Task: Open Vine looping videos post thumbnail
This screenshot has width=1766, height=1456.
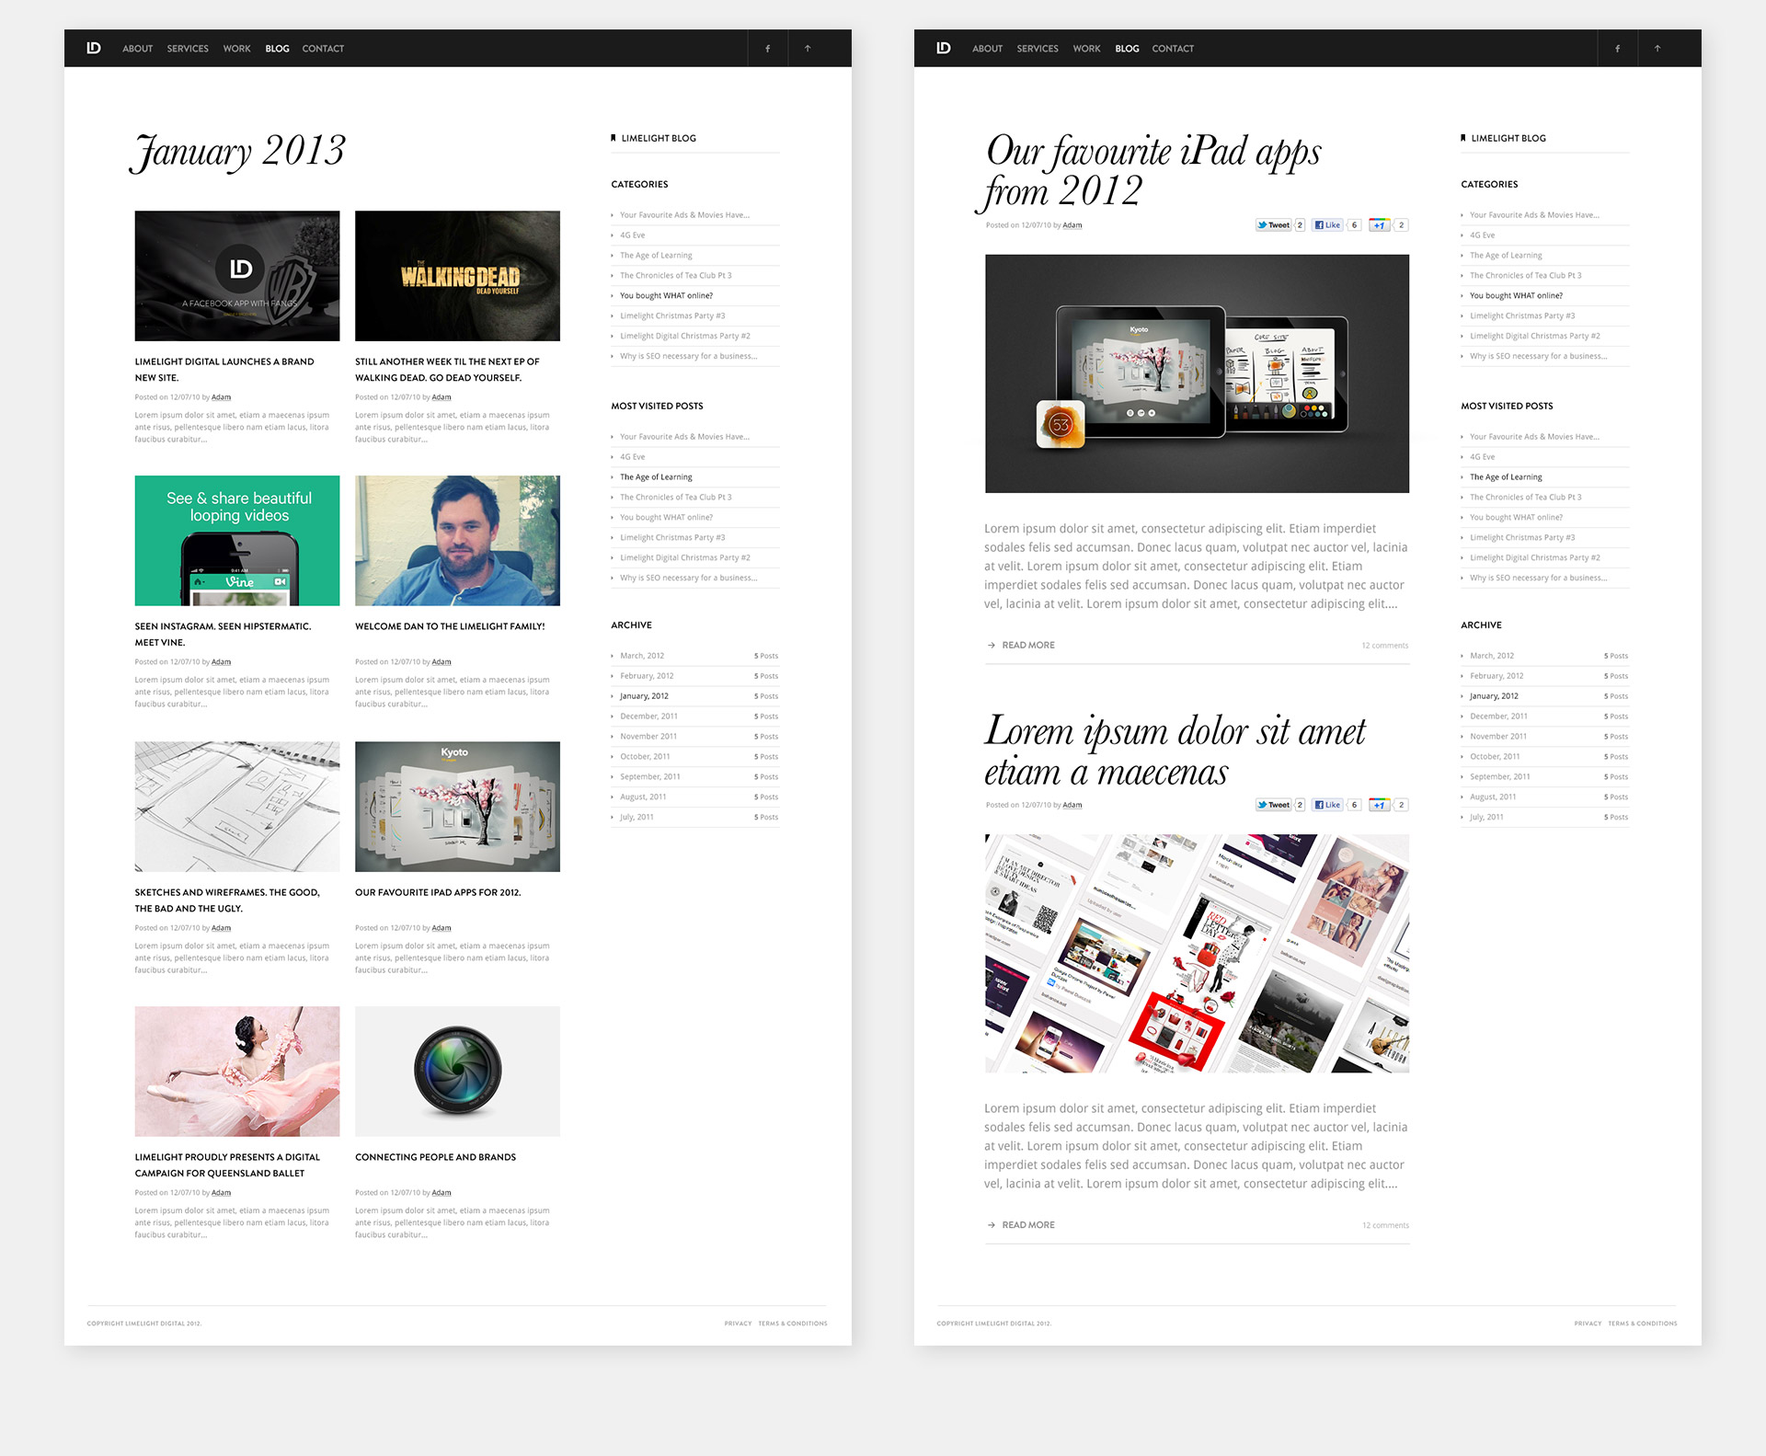Action: pyautogui.click(x=237, y=541)
